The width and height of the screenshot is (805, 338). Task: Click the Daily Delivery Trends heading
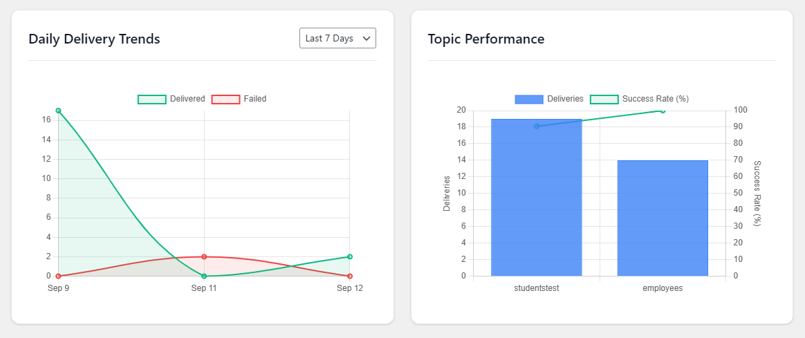[95, 39]
